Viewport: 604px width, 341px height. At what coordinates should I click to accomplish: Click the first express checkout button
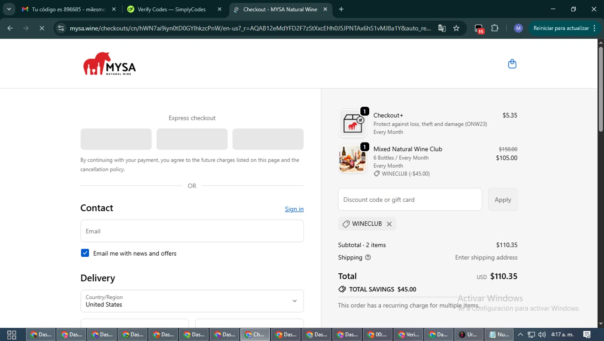[116, 139]
